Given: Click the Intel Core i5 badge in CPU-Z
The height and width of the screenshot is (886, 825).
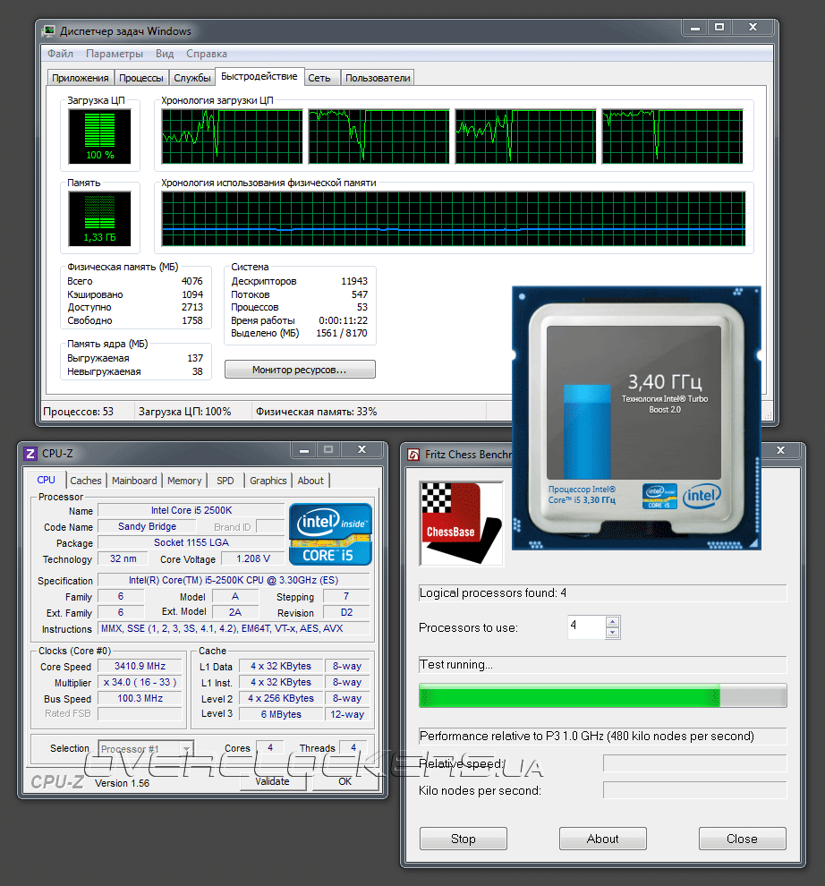Looking at the screenshot, I should (330, 534).
